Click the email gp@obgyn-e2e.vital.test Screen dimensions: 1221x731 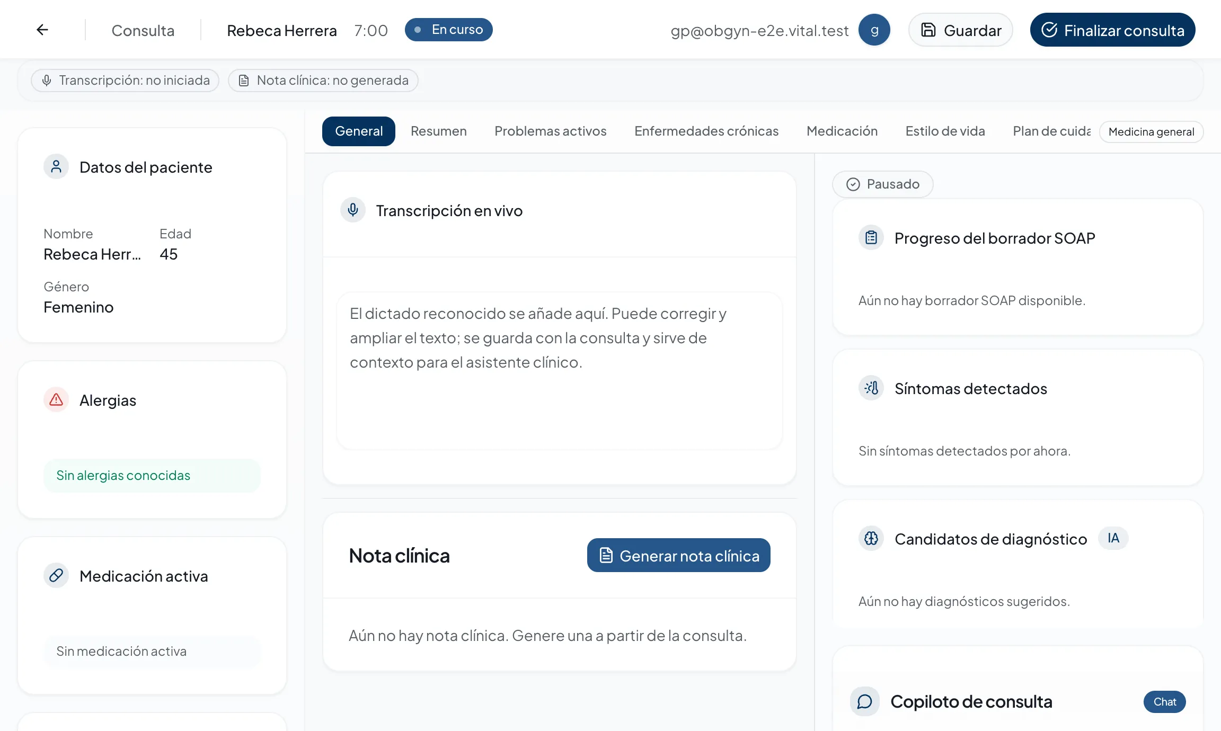tap(759, 31)
